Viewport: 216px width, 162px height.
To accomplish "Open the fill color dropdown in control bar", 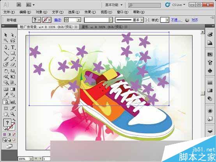I will pos(39,20).
